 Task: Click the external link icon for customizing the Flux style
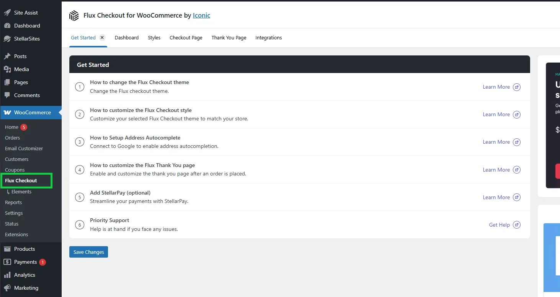pos(517,114)
